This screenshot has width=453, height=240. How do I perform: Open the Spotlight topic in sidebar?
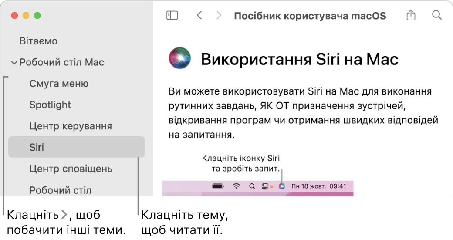coord(50,105)
